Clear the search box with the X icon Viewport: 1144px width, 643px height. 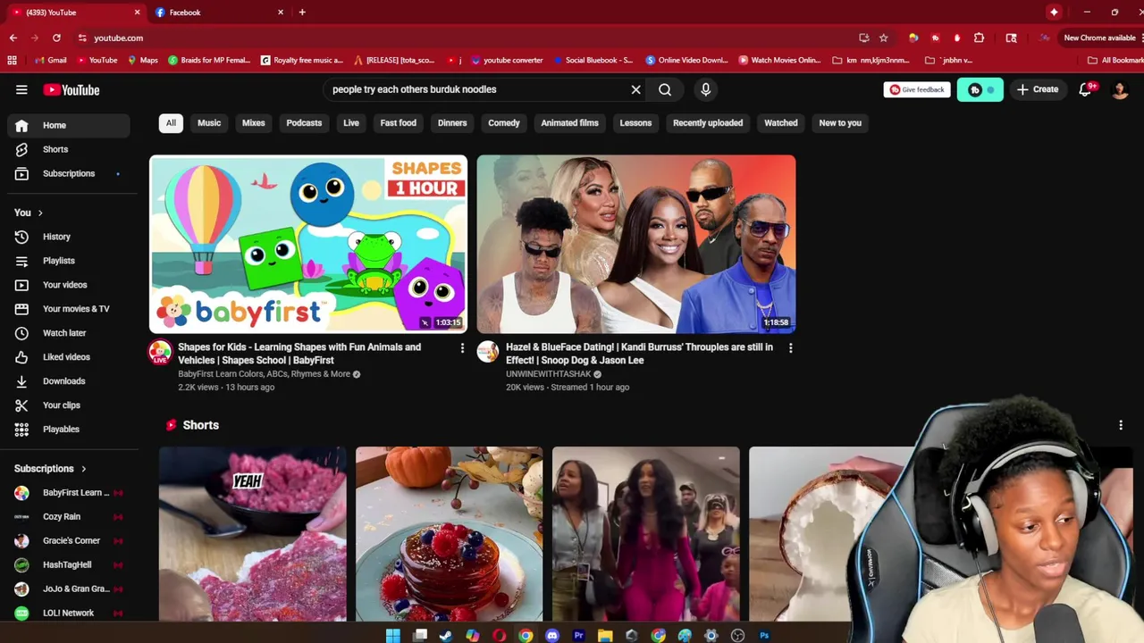click(x=635, y=89)
